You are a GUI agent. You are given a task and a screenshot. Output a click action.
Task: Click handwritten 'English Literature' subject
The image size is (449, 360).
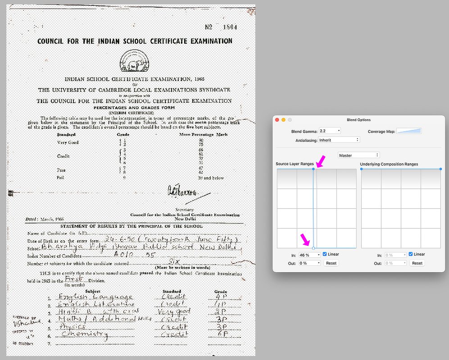pyautogui.click(x=96, y=304)
